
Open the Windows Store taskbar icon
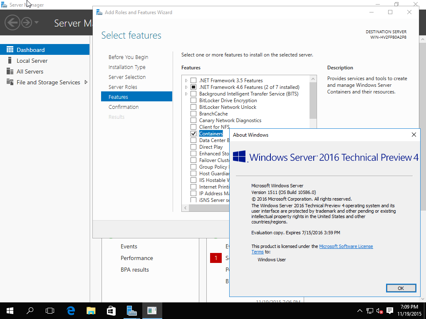[111, 310]
